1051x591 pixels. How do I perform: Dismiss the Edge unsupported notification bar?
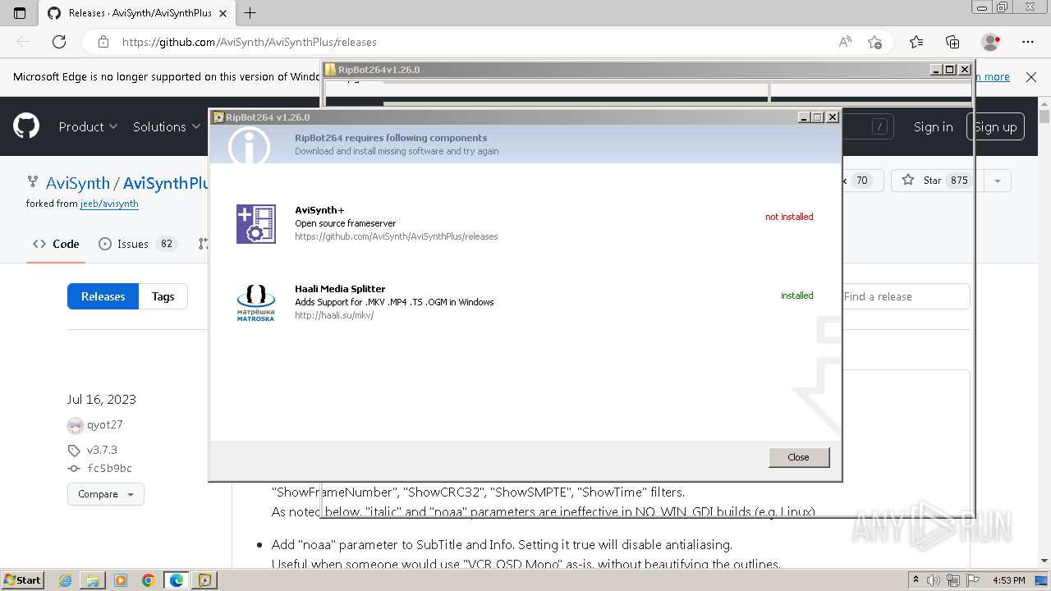coord(1031,76)
